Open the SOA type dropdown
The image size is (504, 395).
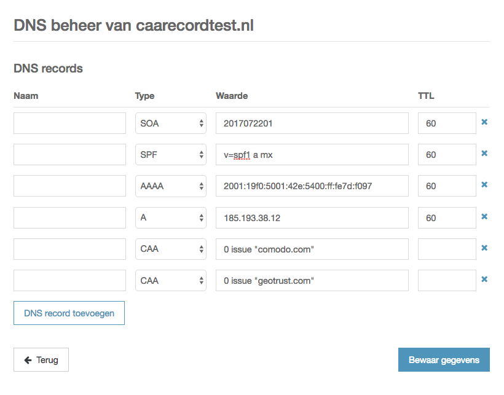point(170,123)
